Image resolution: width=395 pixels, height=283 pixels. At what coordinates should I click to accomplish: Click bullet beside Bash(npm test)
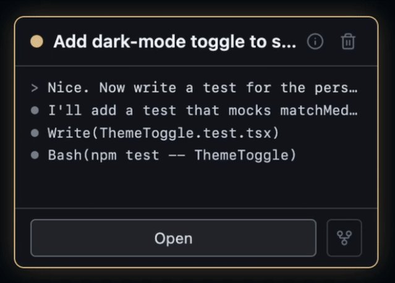pyautogui.click(x=35, y=155)
